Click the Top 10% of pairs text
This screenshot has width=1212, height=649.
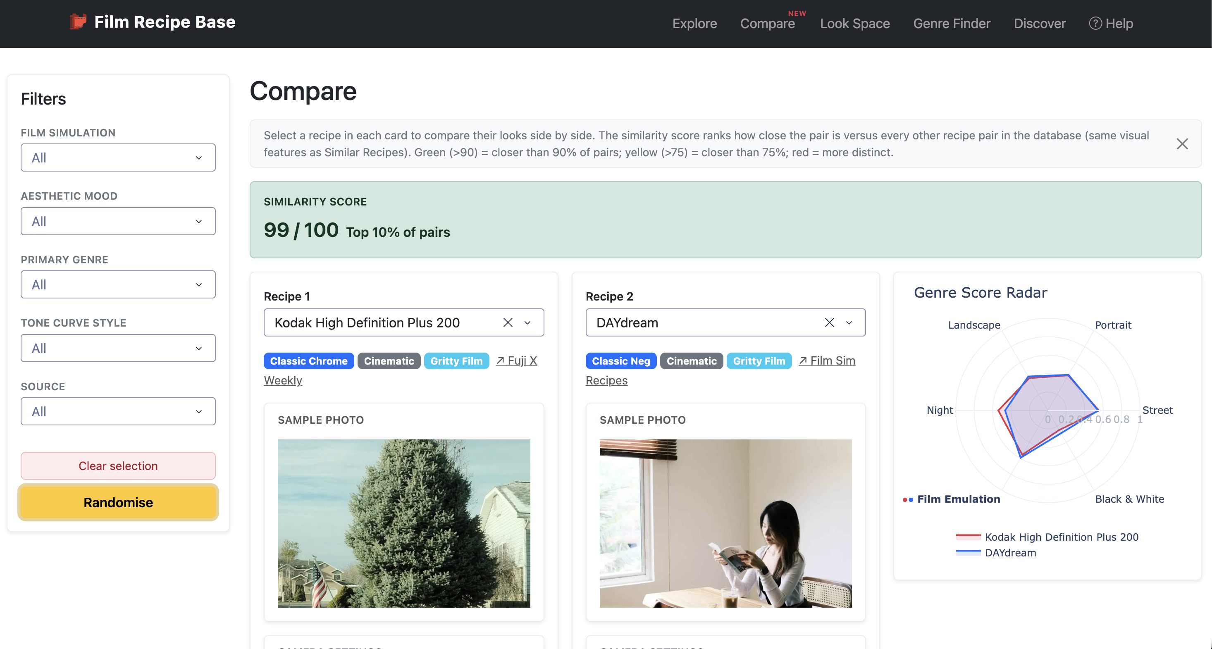click(398, 232)
